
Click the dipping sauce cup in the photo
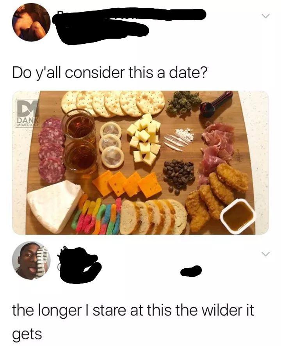pos(238,215)
